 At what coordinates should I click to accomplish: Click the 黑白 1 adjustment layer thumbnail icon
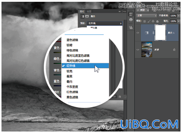(x=147, y=33)
